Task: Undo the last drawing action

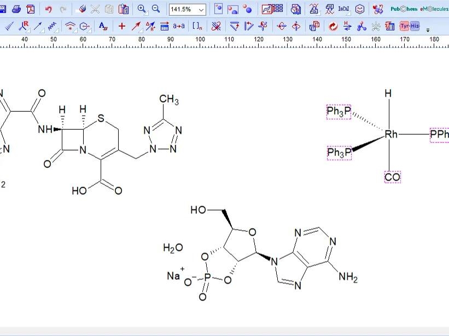Action: 48,9
